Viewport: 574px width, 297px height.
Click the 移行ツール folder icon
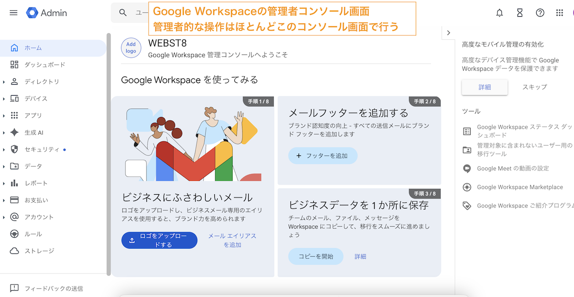coord(467,150)
